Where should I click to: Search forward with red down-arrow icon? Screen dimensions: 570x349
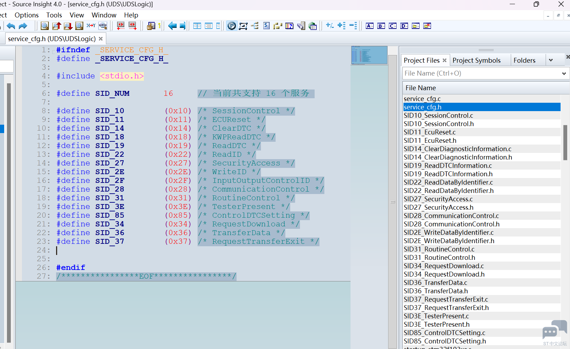(68, 26)
